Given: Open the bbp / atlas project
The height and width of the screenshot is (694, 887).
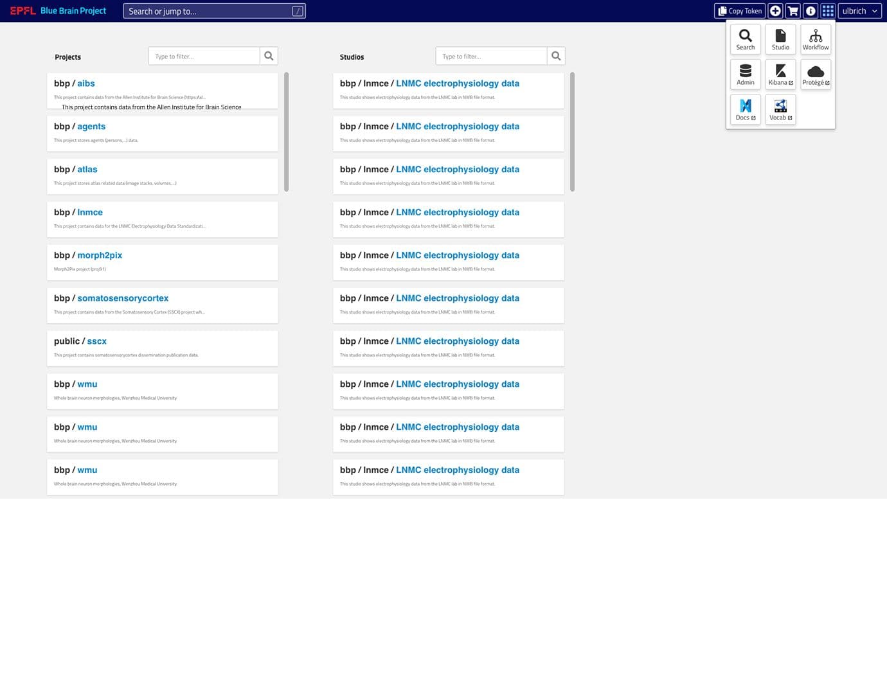Looking at the screenshot, I should pos(163,176).
